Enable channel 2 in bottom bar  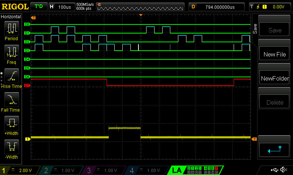(x=62, y=170)
